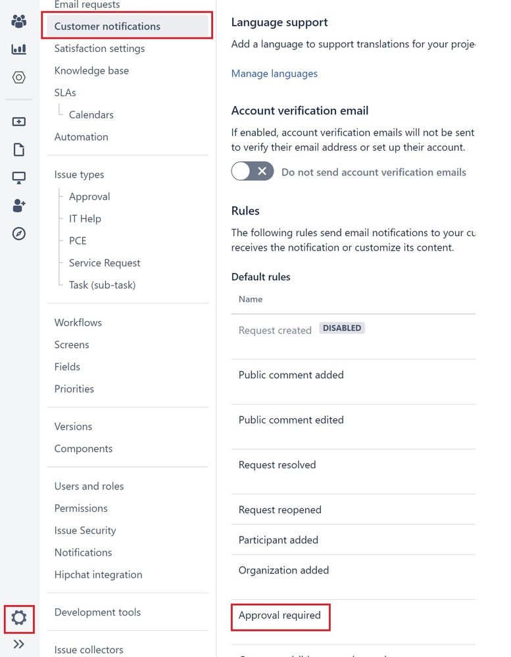Open the IT Help issue type
Image resolution: width=511 pixels, height=657 pixels.
pos(84,218)
